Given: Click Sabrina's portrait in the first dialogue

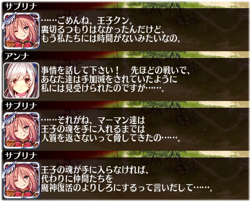Looking at the screenshot, I should (x=21, y=31).
